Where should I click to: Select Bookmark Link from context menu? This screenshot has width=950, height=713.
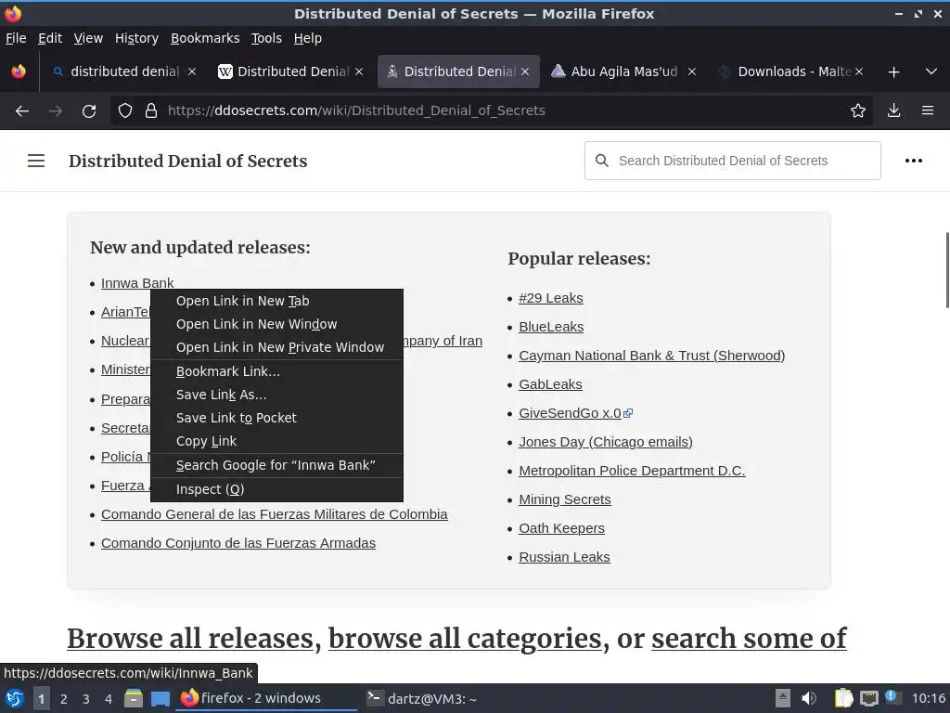tap(276, 371)
